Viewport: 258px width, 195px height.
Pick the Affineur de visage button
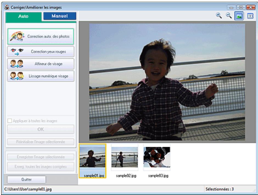tap(41, 64)
